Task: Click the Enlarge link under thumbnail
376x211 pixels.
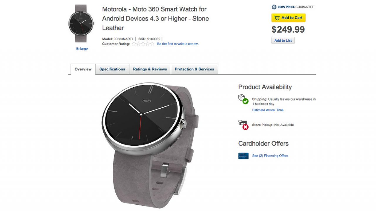Action: [x=82, y=49]
